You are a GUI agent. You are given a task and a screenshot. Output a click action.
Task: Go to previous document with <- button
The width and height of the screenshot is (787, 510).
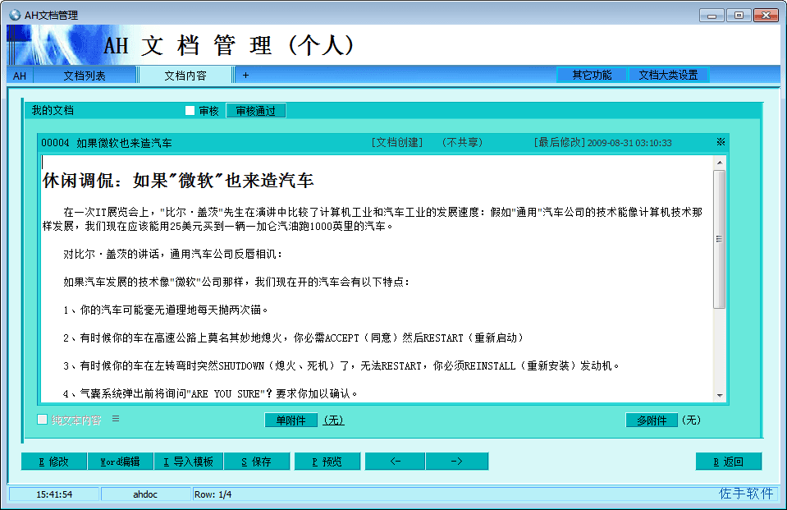tap(395, 462)
